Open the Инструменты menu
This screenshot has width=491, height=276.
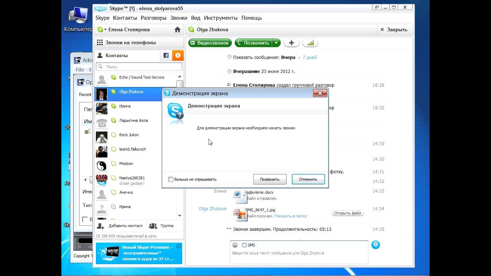[221, 18]
